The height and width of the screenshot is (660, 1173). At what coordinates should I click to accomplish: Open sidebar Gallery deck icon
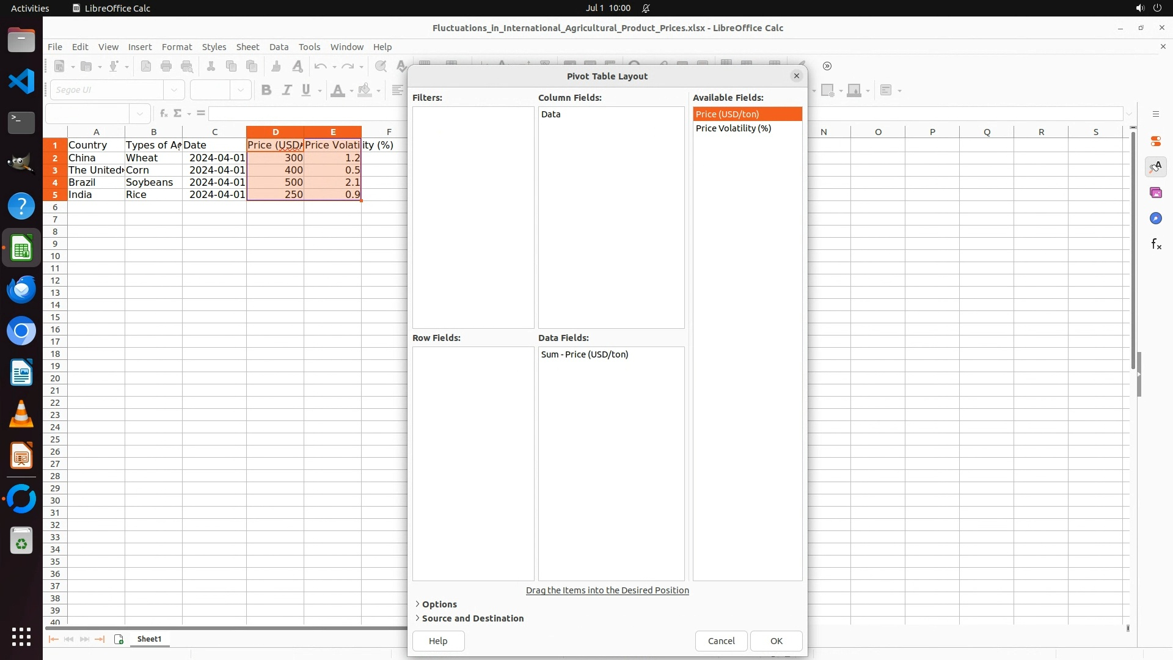coord(1155,193)
